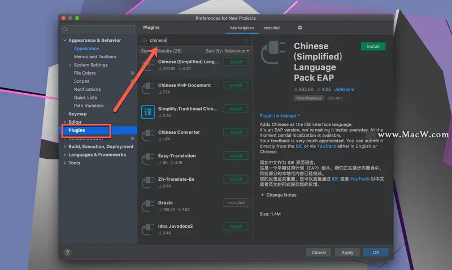The image size is (452, 270).
Task: Click the Zh-Translate-En plugin icon
Action: click(148, 182)
